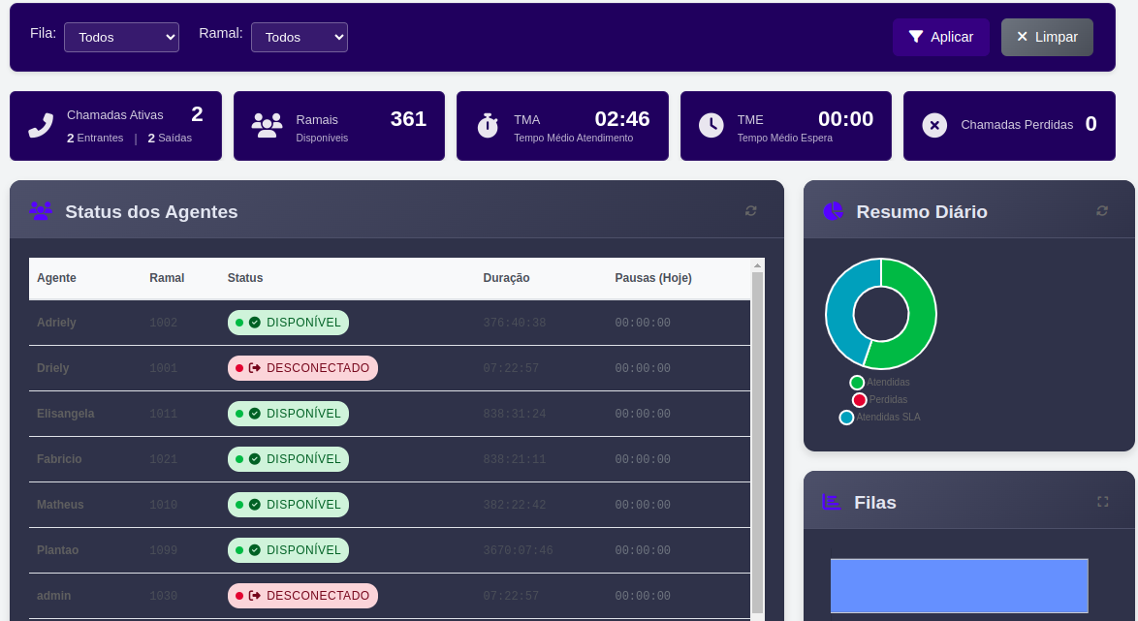This screenshot has width=1138, height=621.
Task: Select agent Matheus in the table
Action: pyautogui.click(x=60, y=505)
